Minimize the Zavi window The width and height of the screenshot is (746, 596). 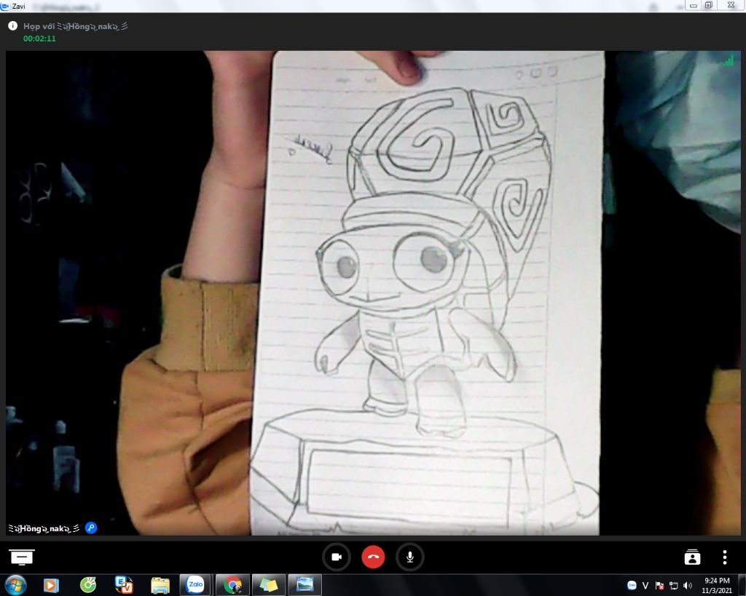pyautogui.click(x=693, y=5)
